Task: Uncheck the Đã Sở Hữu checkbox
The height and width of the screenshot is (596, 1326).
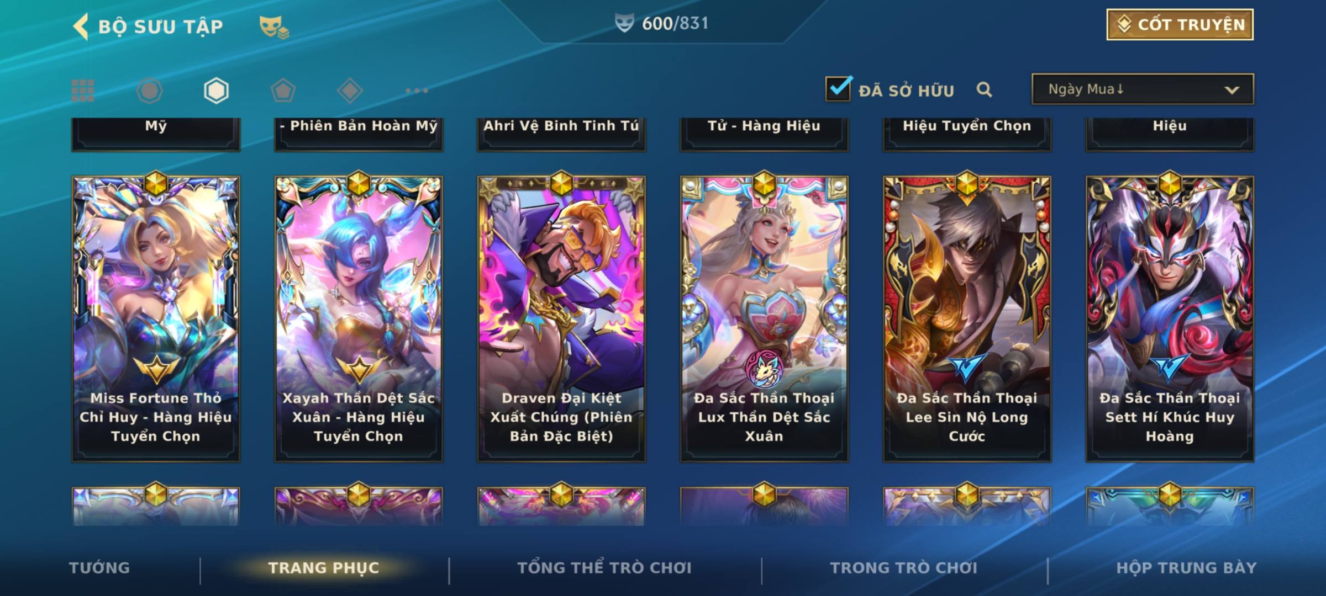Action: tap(838, 88)
